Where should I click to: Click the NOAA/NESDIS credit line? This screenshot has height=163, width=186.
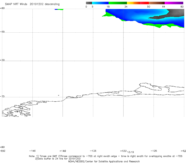[104, 161]
